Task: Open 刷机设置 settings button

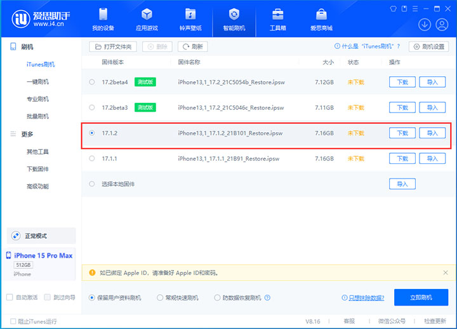Action: click(428, 46)
